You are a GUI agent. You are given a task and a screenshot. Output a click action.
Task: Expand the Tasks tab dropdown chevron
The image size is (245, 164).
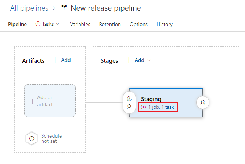(57, 24)
